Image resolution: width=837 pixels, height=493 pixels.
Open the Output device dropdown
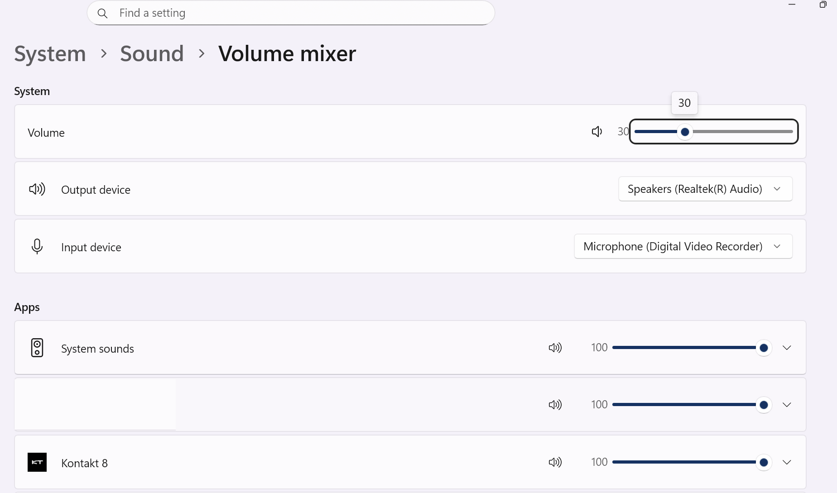click(x=705, y=189)
